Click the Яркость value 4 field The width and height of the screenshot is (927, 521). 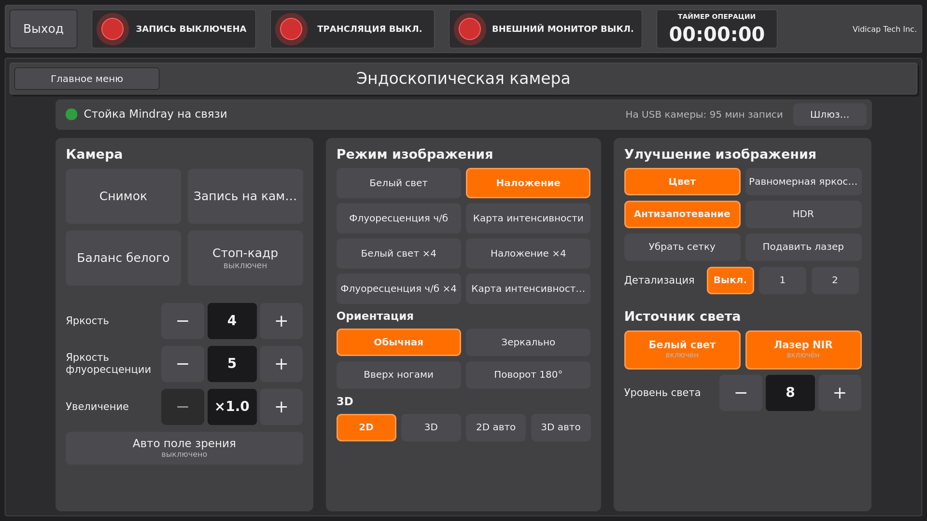click(x=232, y=321)
